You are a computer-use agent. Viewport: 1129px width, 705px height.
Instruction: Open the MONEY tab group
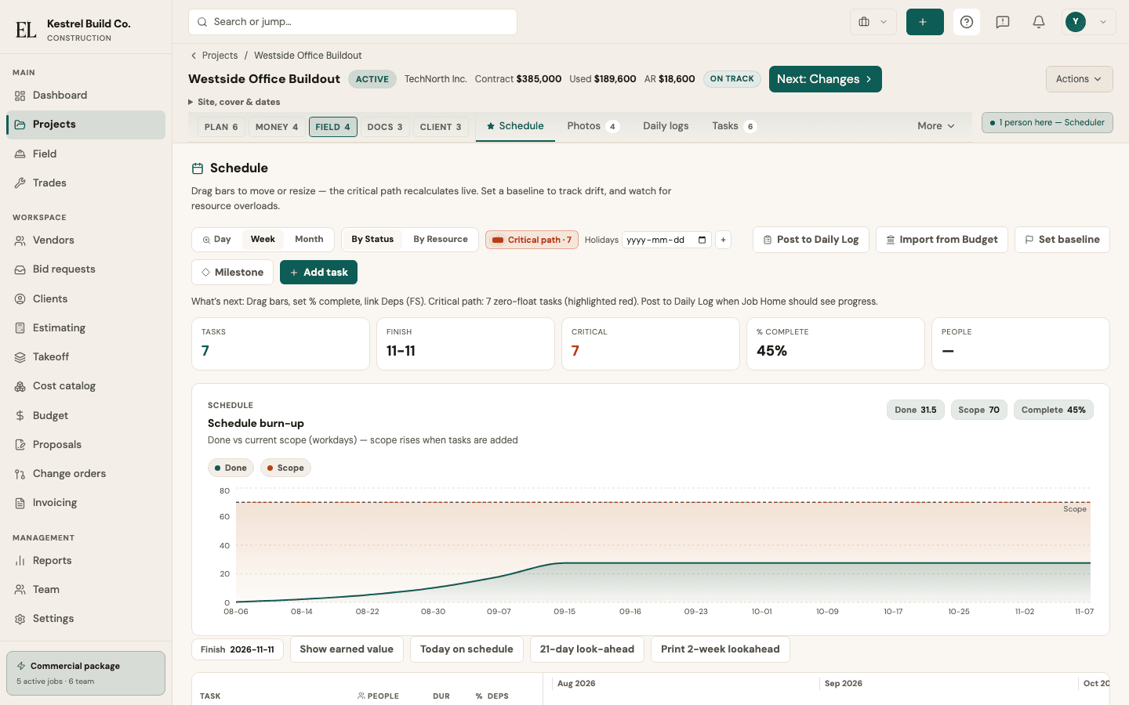(277, 127)
